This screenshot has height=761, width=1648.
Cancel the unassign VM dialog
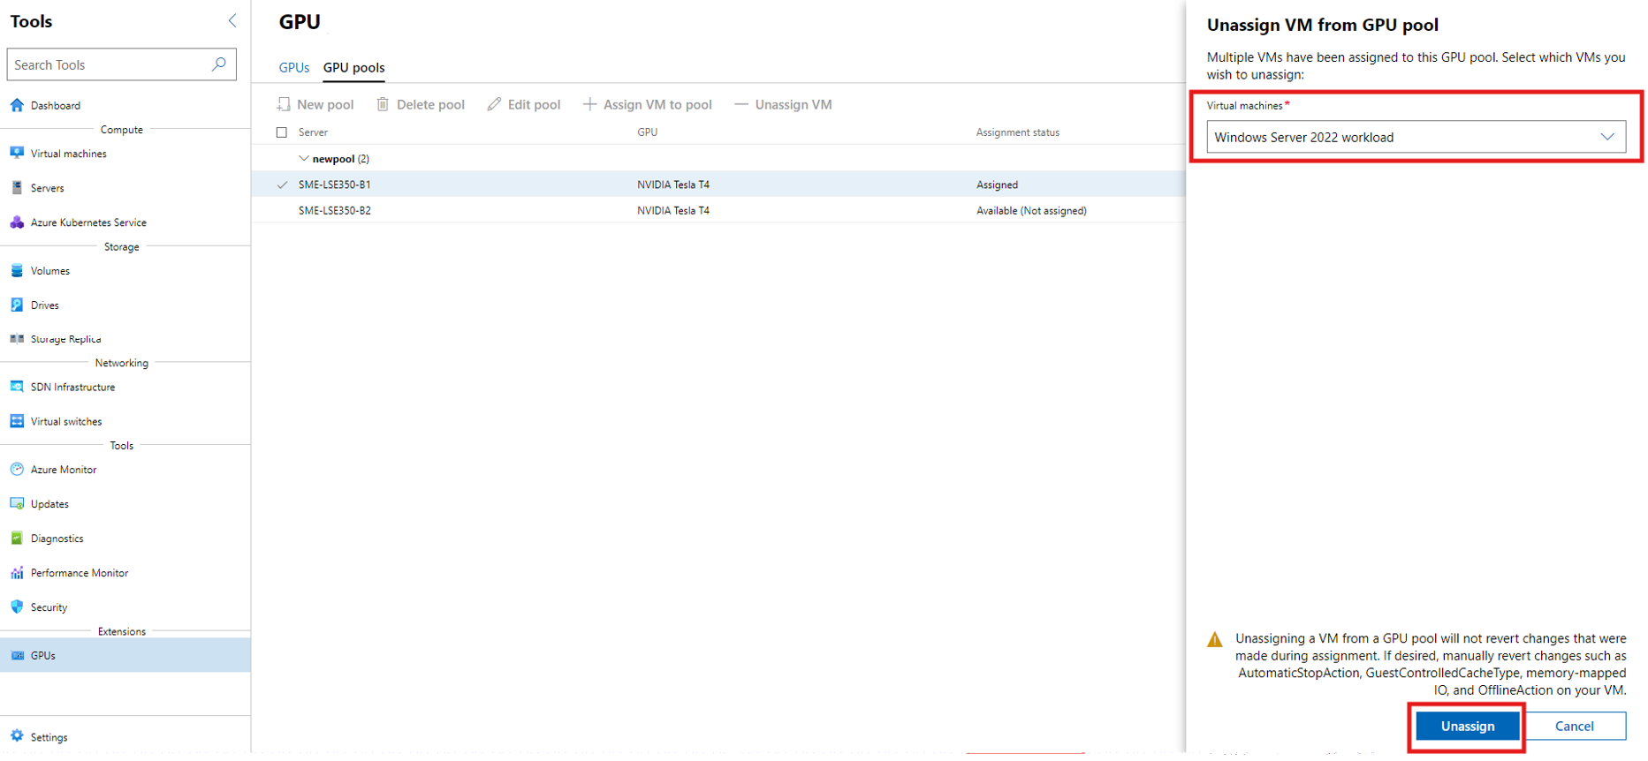(x=1574, y=726)
